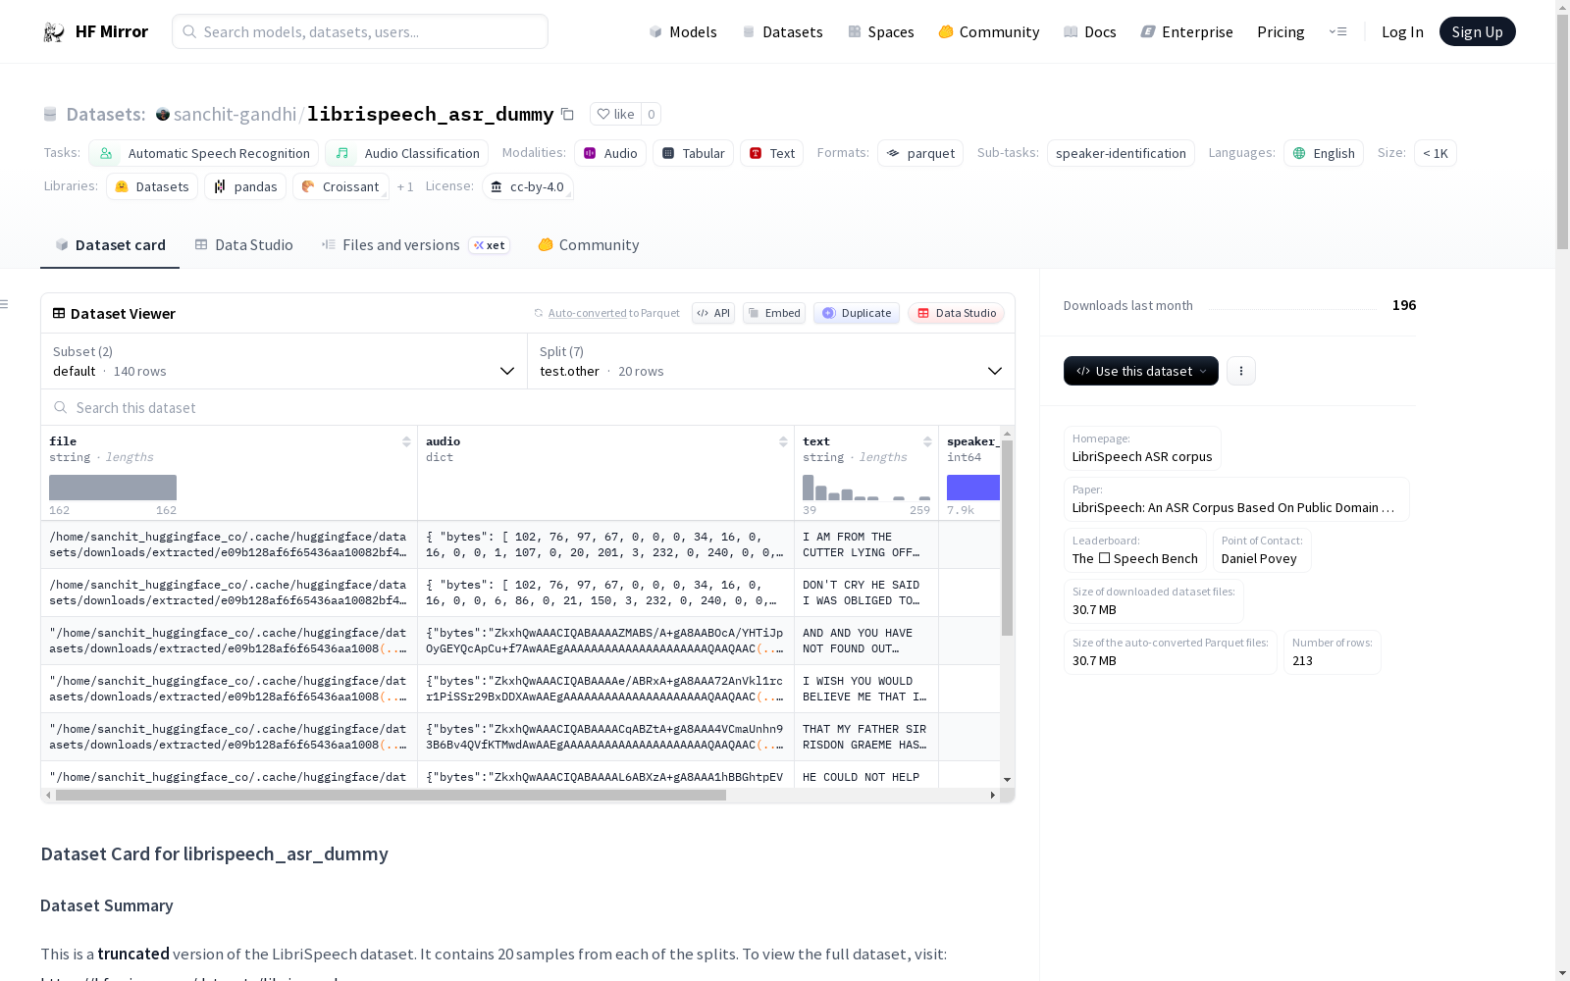The image size is (1570, 981).
Task: Select the Audio modality tag
Action: tap(610, 153)
